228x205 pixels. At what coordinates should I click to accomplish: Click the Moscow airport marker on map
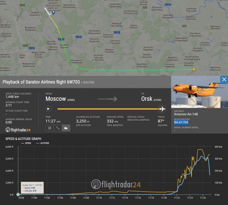(53, 13)
